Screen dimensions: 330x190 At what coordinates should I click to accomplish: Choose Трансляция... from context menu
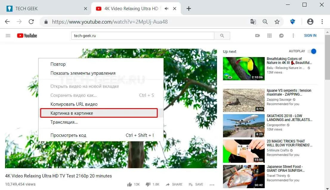[101, 122]
